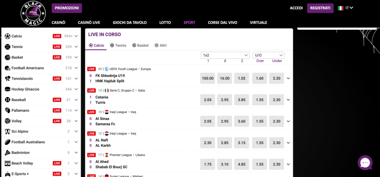Screen dimensions: 380x177
Task: Click the ACCEDI login link
Action: point(296,8)
